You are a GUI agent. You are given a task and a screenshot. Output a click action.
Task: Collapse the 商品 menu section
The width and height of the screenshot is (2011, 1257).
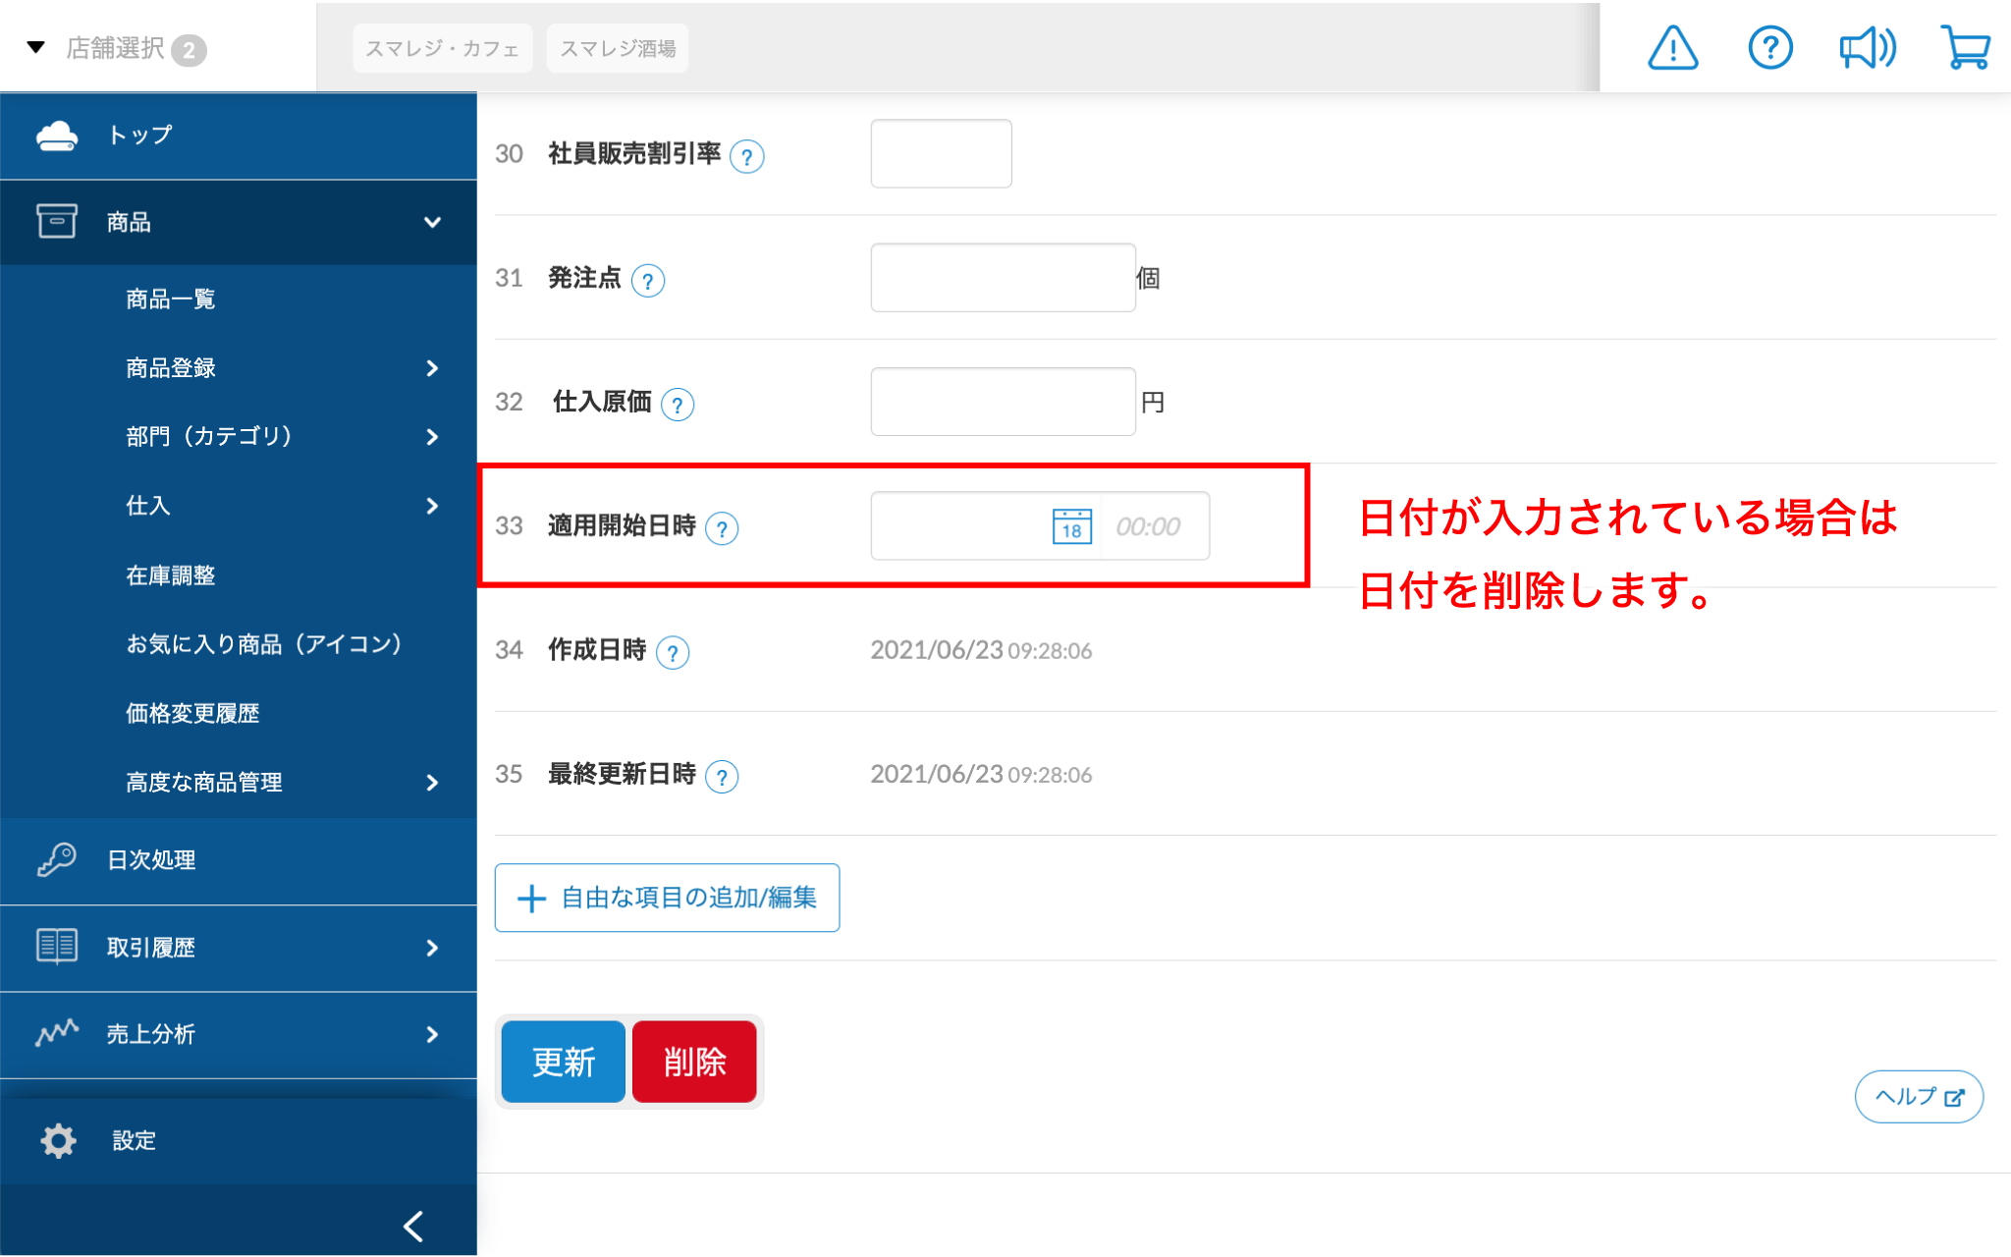[x=432, y=222]
